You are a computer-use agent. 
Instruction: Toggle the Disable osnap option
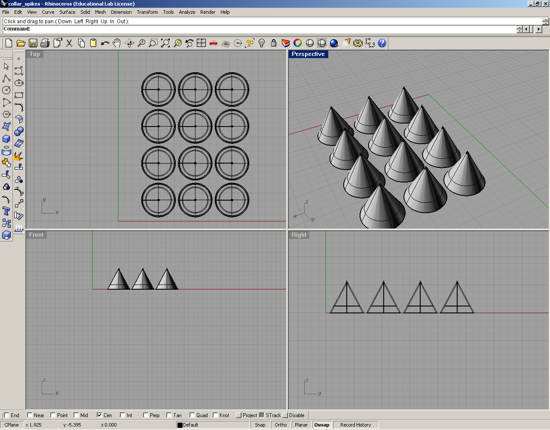[x=285, y=415]
